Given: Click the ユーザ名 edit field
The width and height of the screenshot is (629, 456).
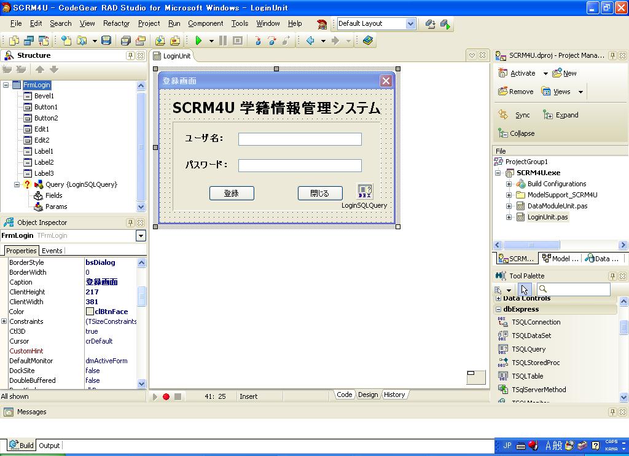Looking at the screenshot, I should tap(300, 139).
